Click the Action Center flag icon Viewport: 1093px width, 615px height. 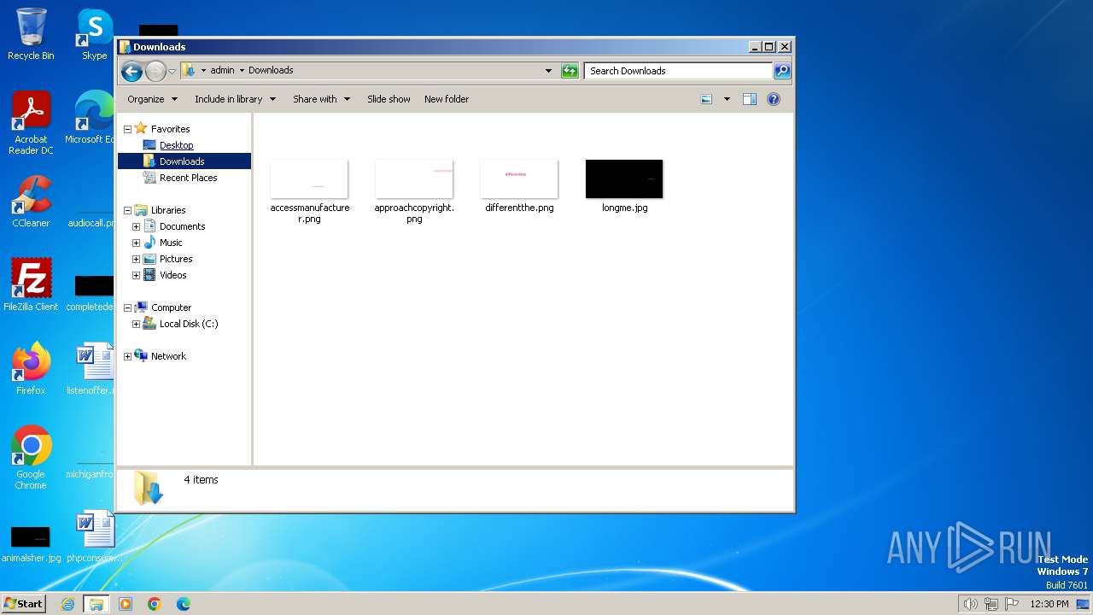1012,604
